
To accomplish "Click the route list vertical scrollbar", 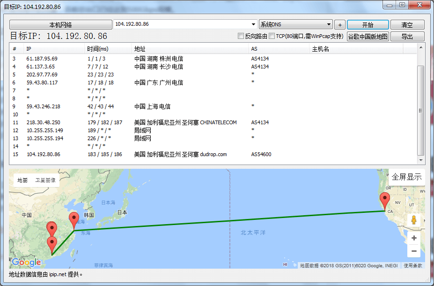I will click(420, 110).
